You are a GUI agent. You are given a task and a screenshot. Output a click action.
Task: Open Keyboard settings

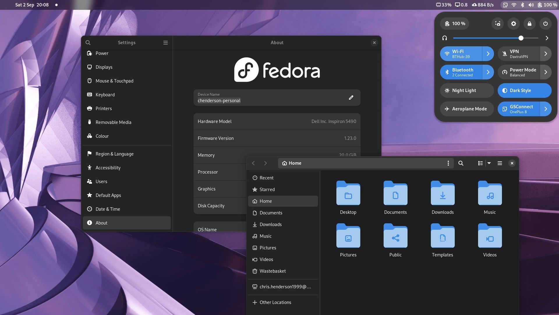(105, 95)
